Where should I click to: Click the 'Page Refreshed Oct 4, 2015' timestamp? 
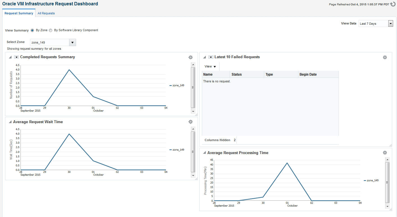(x=359, y=4)
